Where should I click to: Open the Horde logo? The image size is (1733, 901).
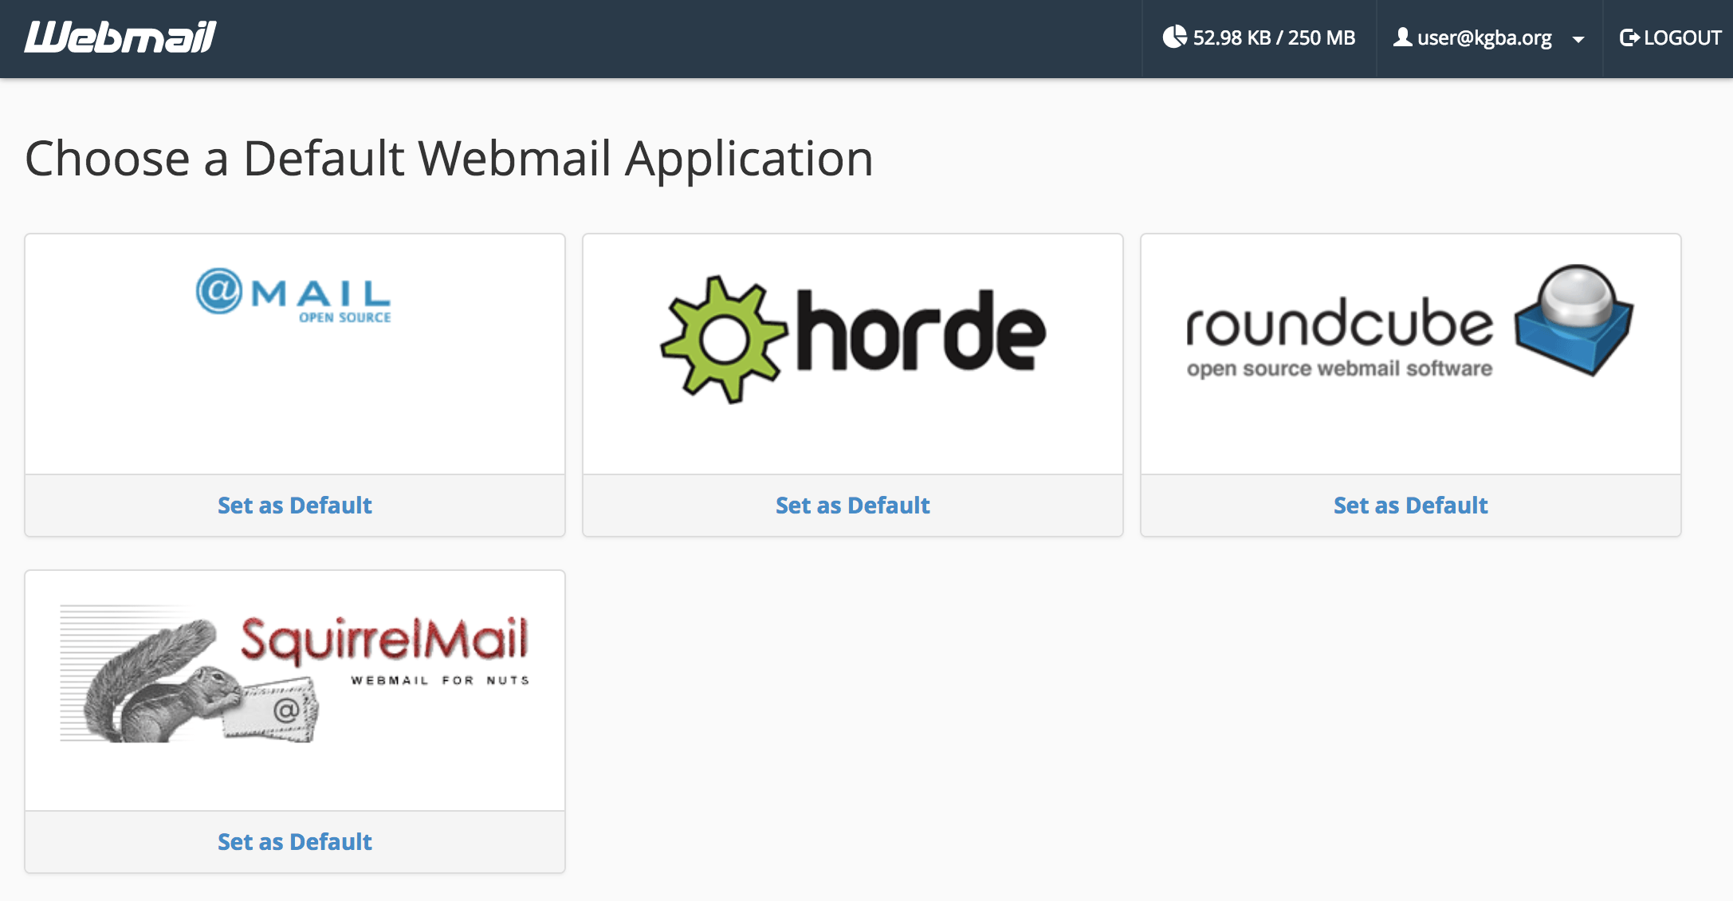(x=853, y=340)
